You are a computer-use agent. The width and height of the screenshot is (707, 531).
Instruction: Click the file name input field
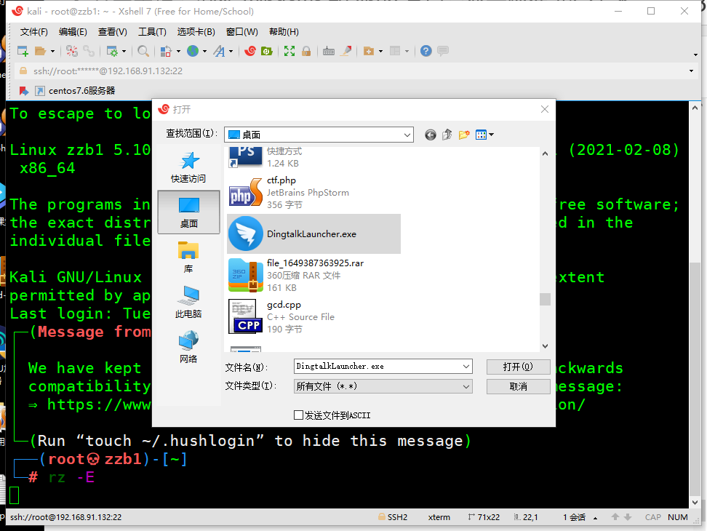coord(378,367)
